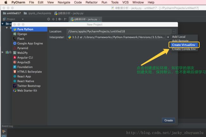Collapse the untitled17 project tree root
This screenshot has width=206, height=137.
(x=3, y=24)
